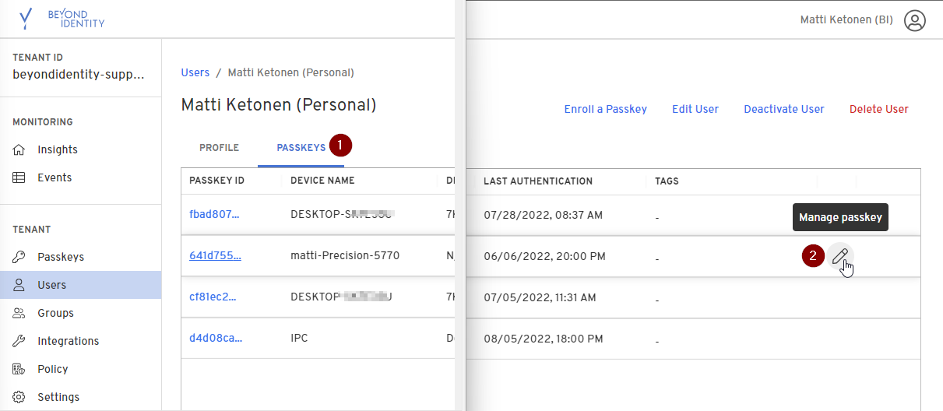Viewport: 943px width, 411px height.
Task: Click the Groups people icon
Action: (x=19, y=313)
